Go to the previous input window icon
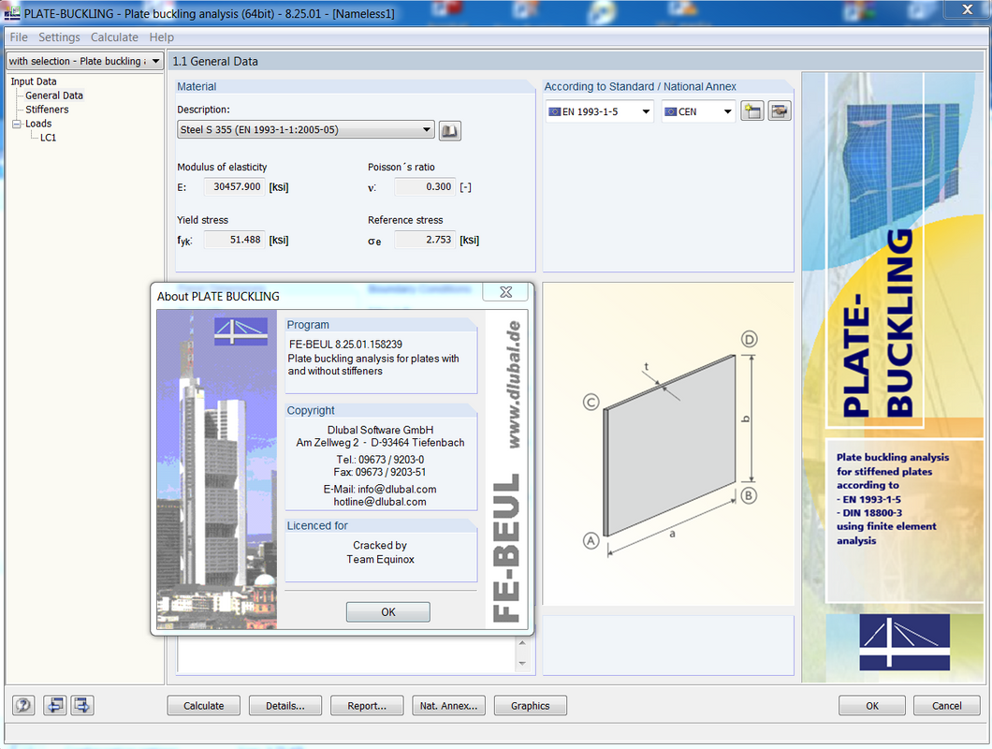 pos(55,706)
